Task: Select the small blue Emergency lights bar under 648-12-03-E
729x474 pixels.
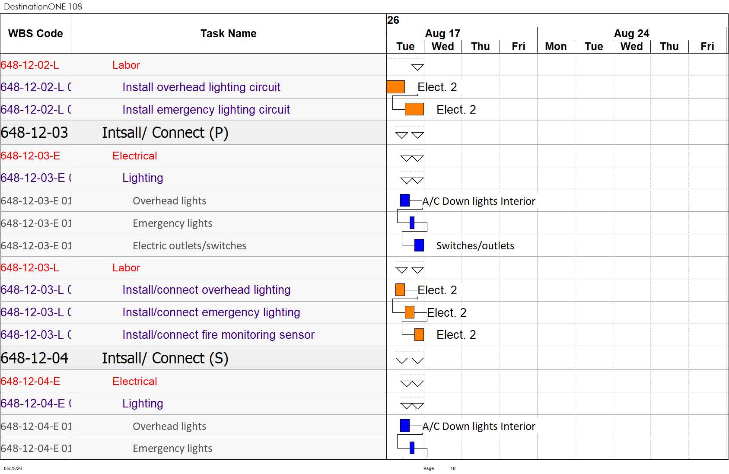Action: (412, 223)
